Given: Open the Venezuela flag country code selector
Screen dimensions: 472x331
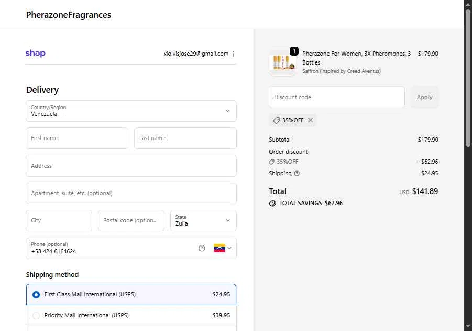Looking at the screenshot, I should click(x=223, y=248).
